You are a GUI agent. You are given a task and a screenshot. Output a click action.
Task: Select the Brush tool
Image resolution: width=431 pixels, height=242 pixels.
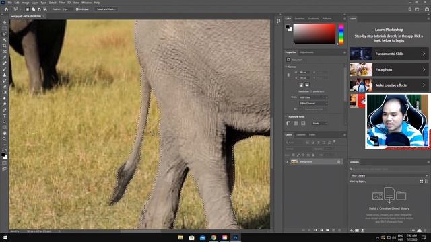(x=5, y=69)
